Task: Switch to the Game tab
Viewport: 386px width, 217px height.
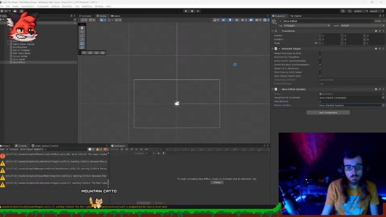Action: point(116,16)
